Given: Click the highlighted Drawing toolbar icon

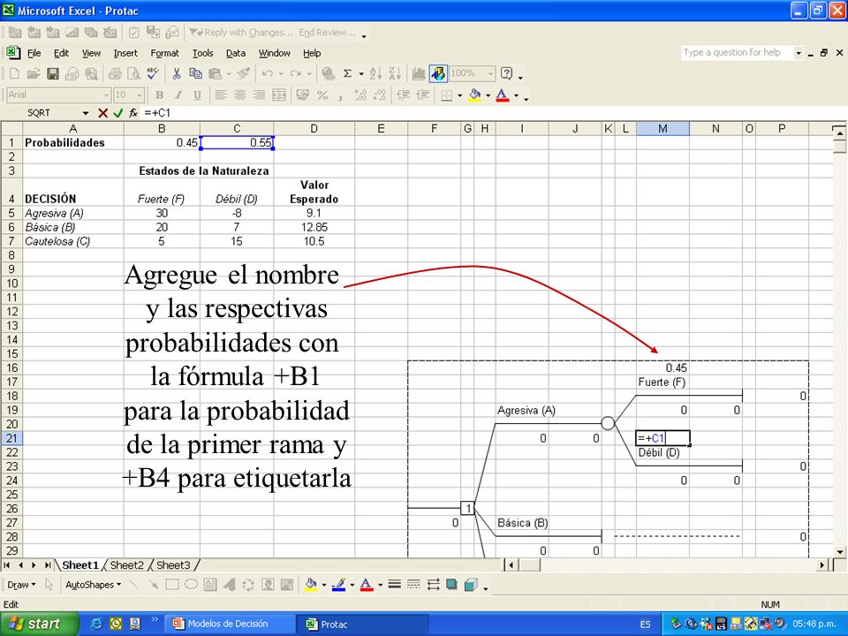Looking at the screenshot, I should [x=438, y=73].
